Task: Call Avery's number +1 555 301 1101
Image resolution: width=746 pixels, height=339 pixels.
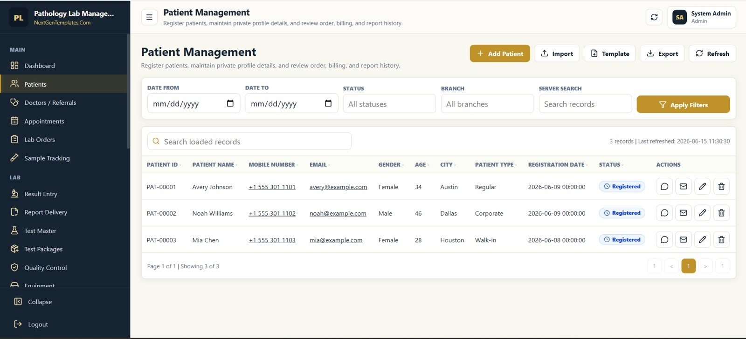Action: tap(272, 187)
